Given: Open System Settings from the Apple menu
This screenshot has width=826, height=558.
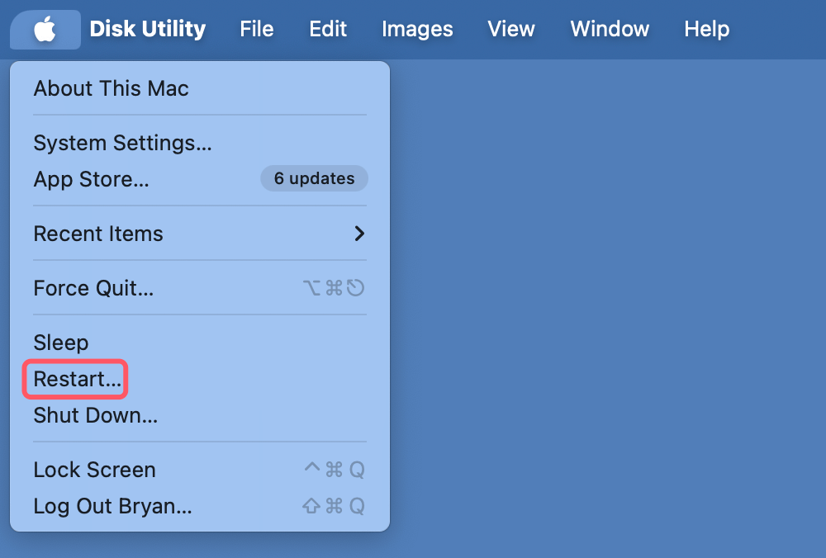Looking at the screenshot, I should click(x=122, y=143).
